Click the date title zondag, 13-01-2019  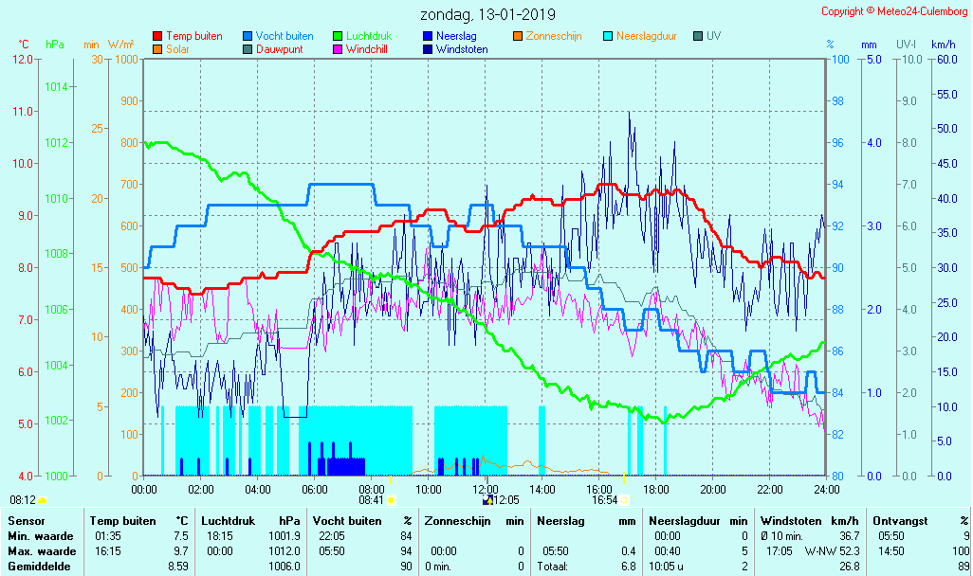[487, 15]
